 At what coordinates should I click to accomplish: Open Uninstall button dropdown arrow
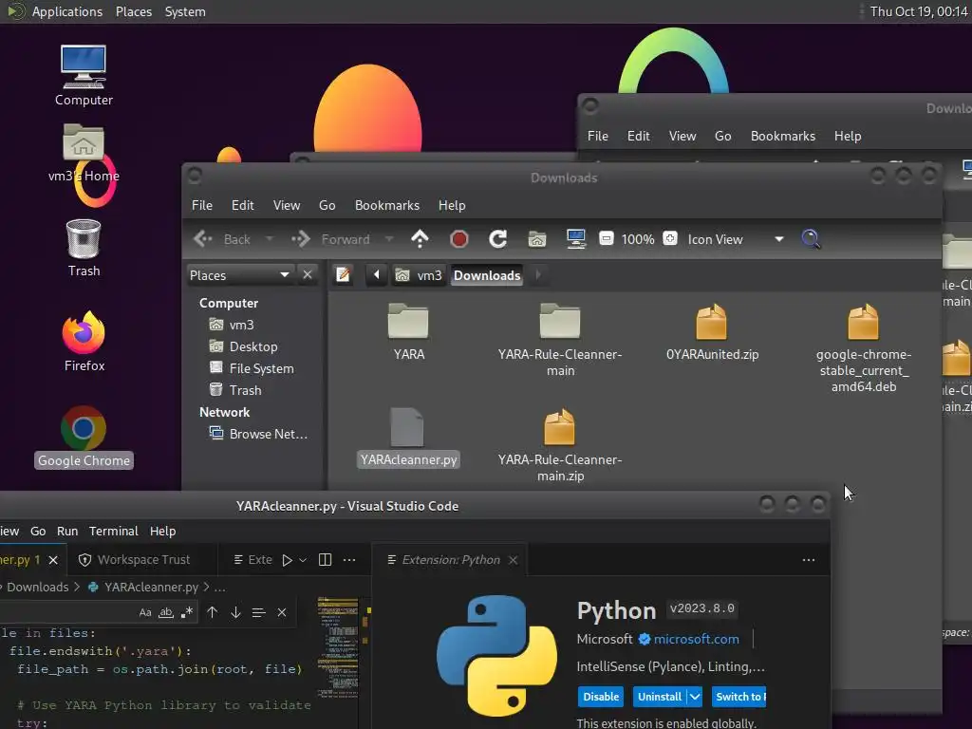(695, 697)
